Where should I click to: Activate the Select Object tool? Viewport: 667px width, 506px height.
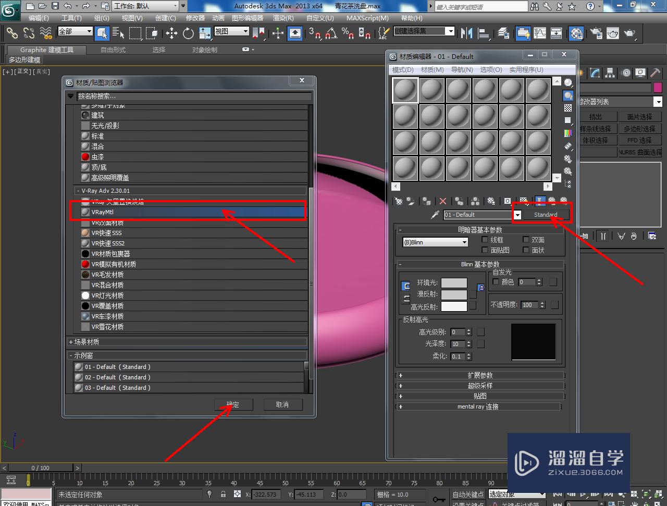point(102,33)
